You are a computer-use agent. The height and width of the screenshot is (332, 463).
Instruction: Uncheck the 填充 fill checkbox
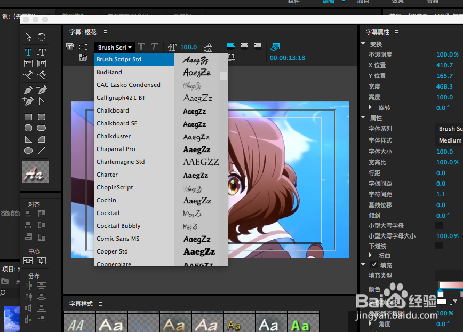tap(374, 265)
